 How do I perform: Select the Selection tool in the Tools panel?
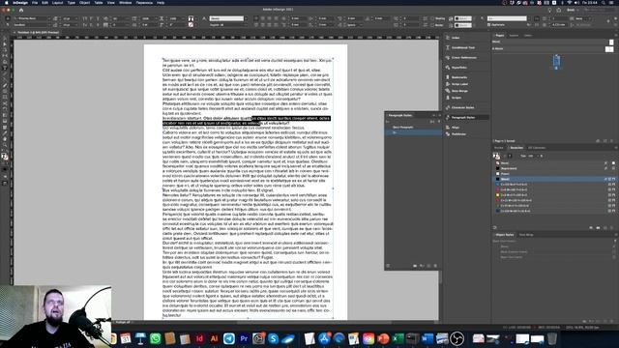click(5, 39)
